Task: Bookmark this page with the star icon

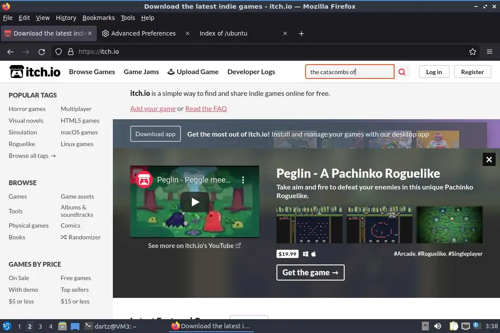Action: click(x=473, y=52)
